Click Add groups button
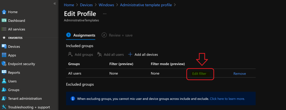The width and height of the screenshot is (286, 110). coord(81,54)
